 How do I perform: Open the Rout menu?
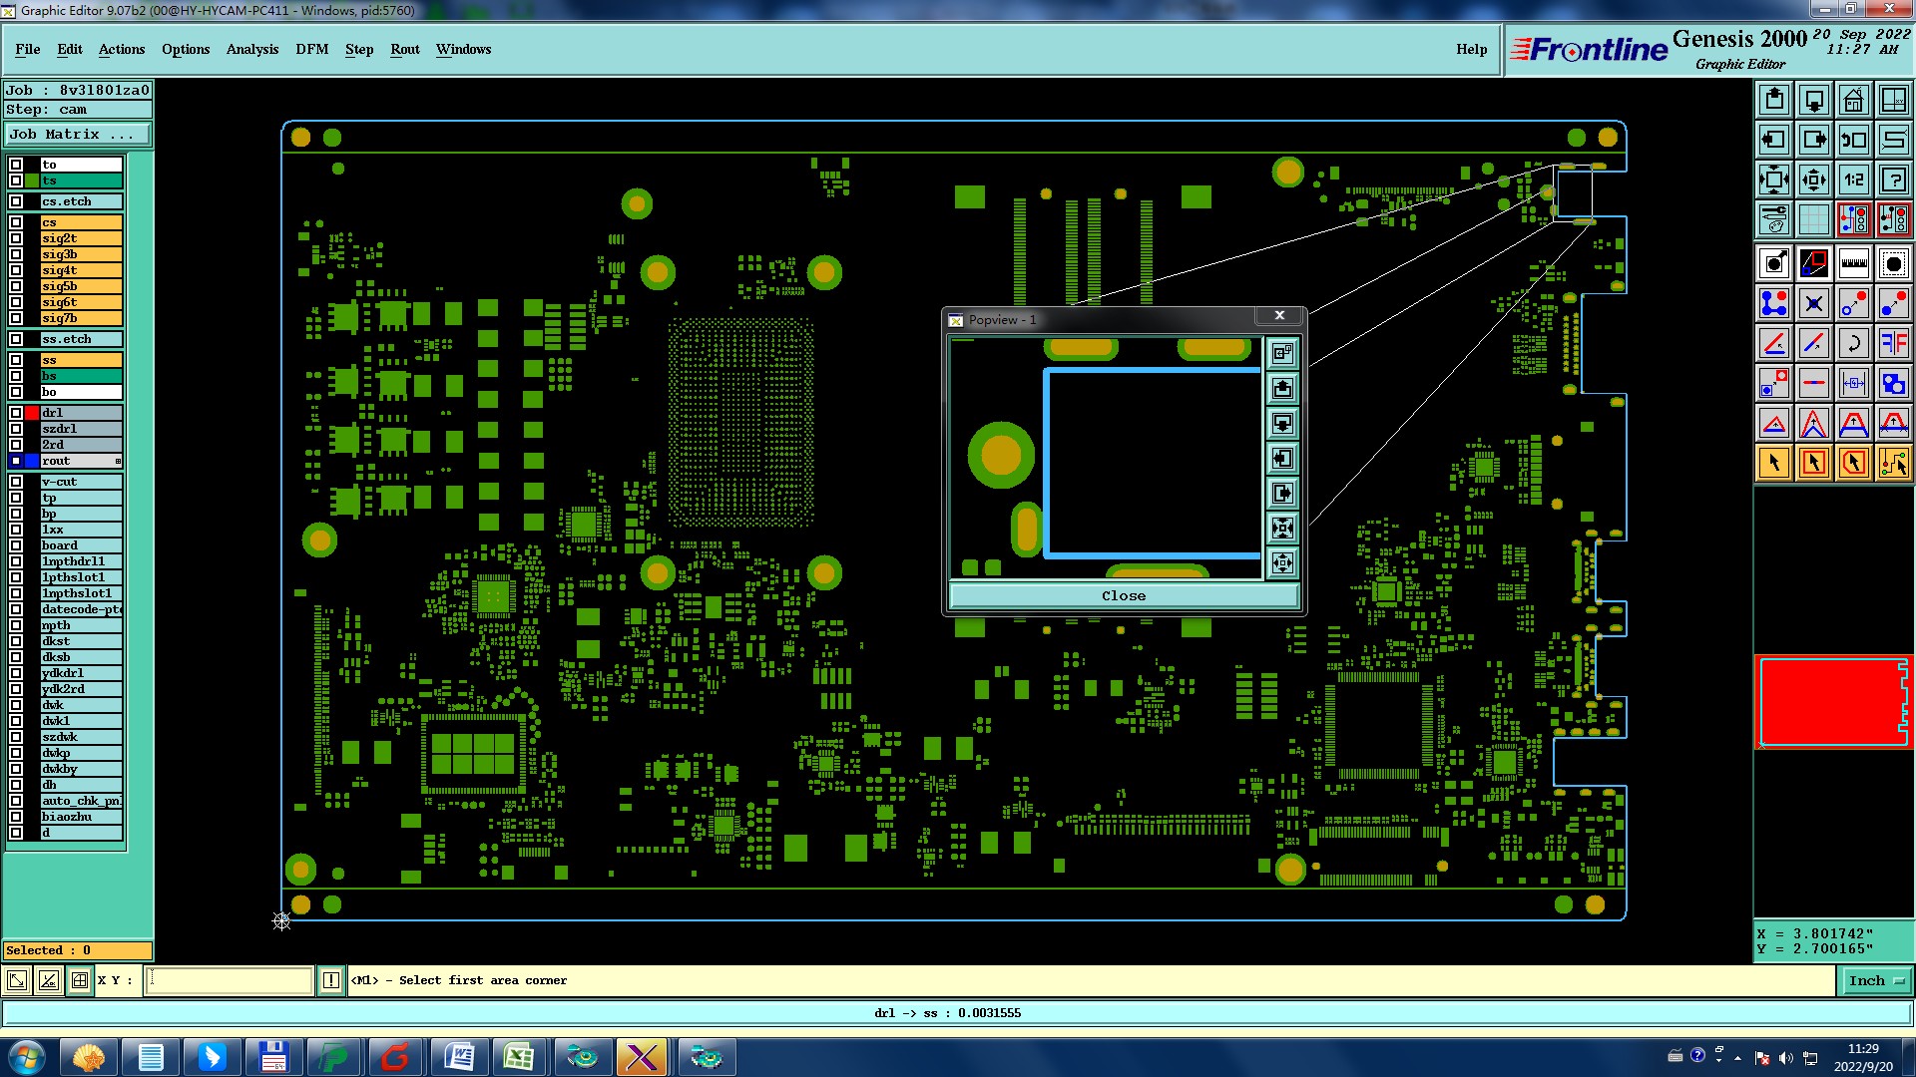coord(404,49)
